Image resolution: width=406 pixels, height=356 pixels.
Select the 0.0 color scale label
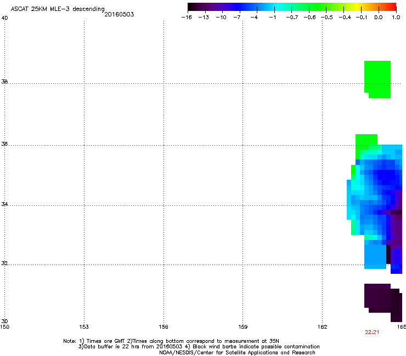coord(379,18)
